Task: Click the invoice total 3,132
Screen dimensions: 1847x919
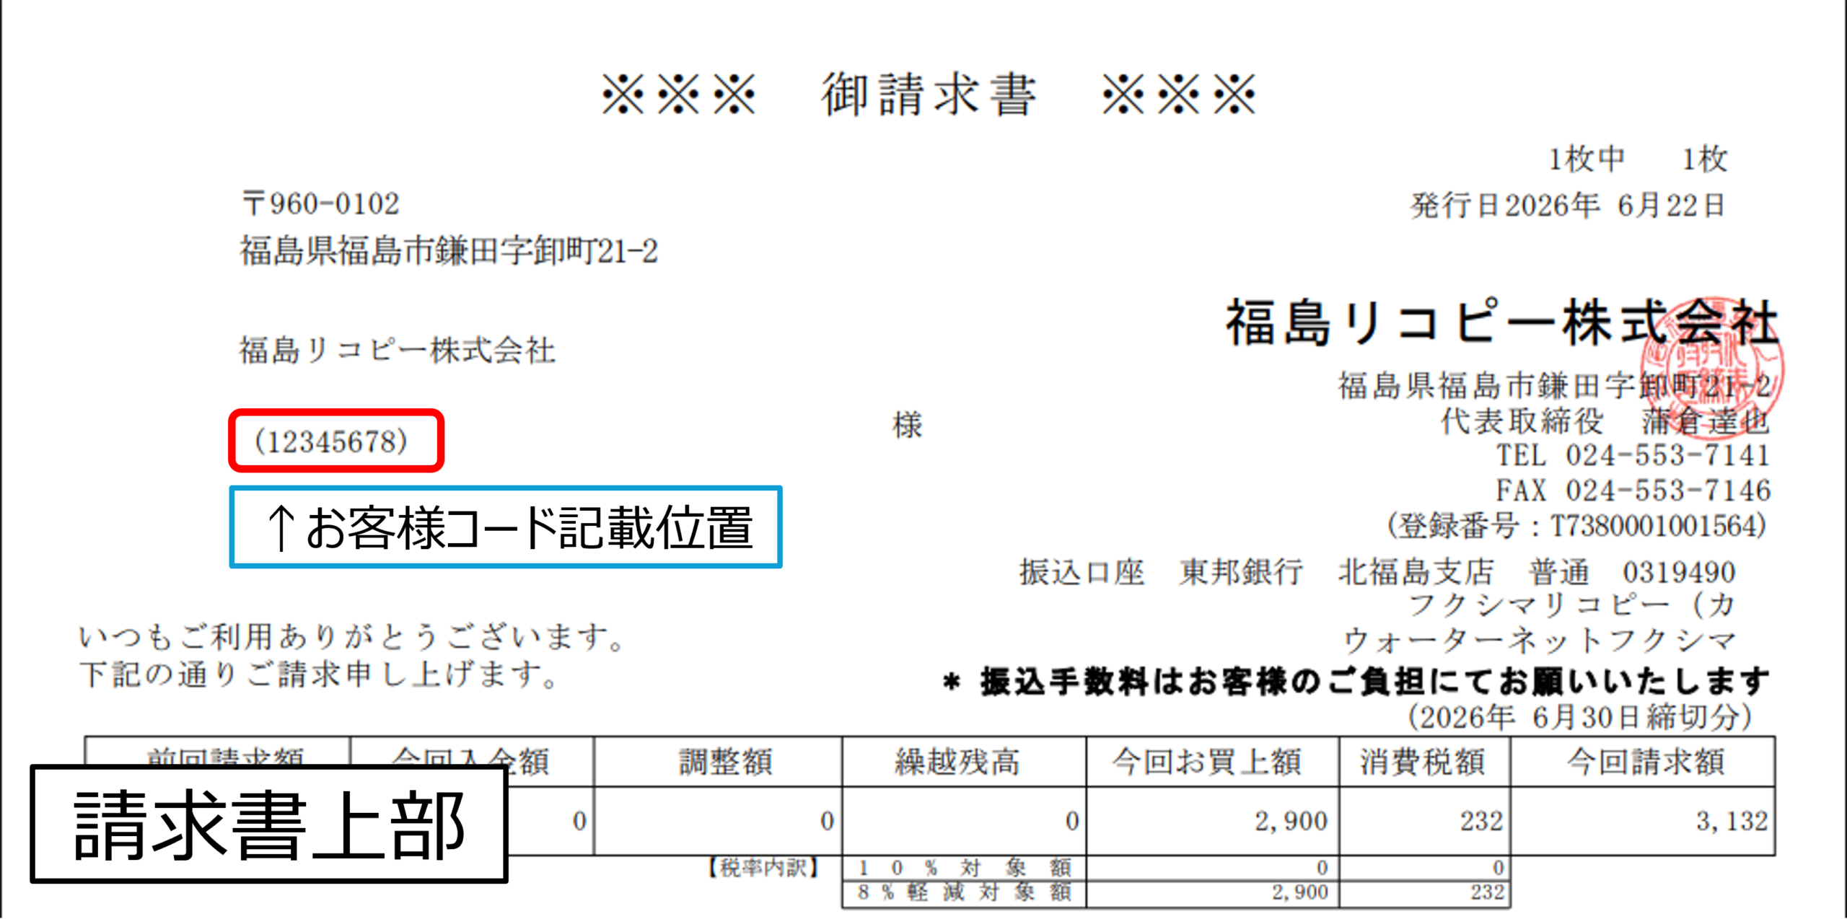Action: (1732, 821)
